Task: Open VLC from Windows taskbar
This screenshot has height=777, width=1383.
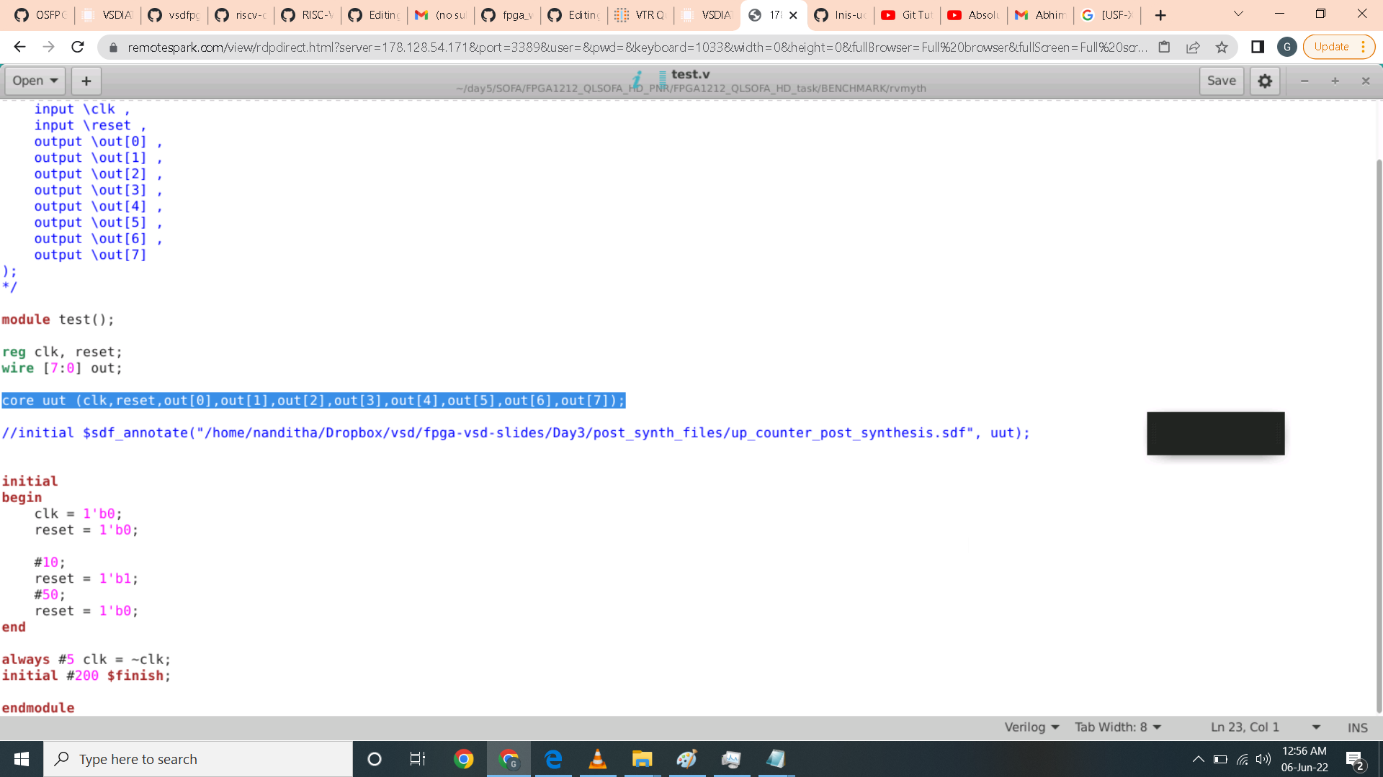Action: coord(597,759)
